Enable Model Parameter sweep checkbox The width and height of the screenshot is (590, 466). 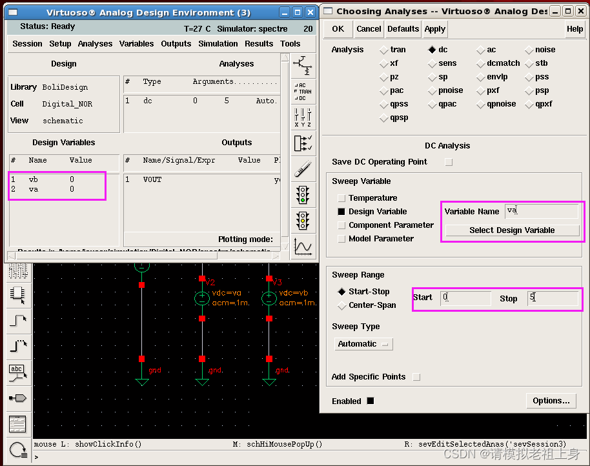tap(341, 238)
